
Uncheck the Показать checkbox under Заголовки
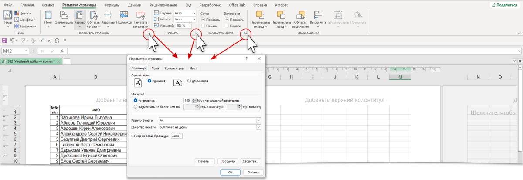227,20
